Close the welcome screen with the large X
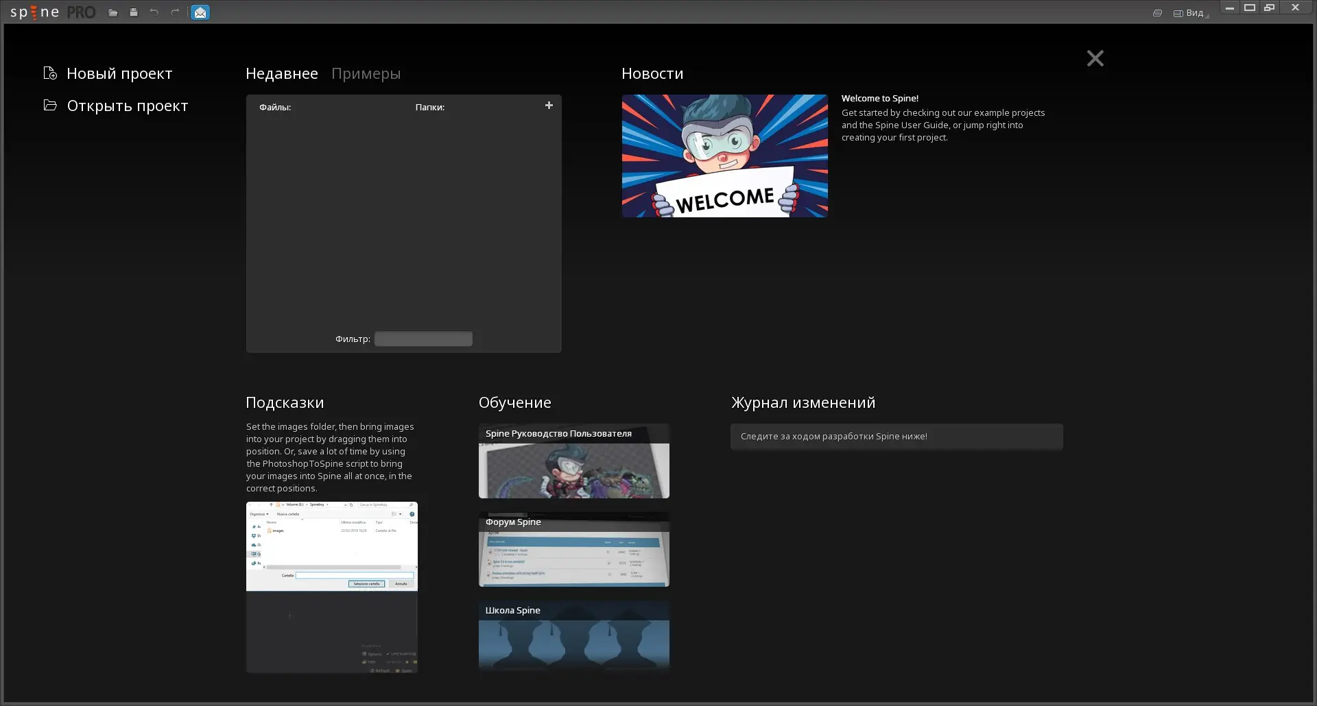The image size is (1317, 706). [x=1095, y=58]
